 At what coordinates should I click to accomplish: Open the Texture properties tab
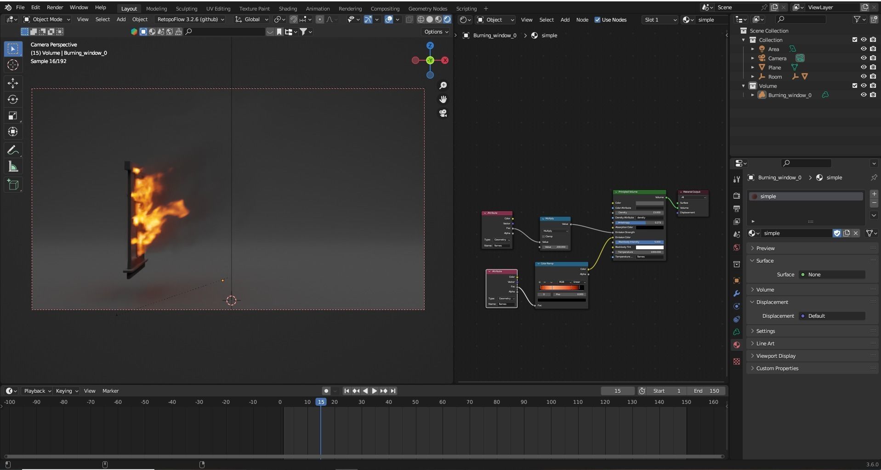point(737,361)
